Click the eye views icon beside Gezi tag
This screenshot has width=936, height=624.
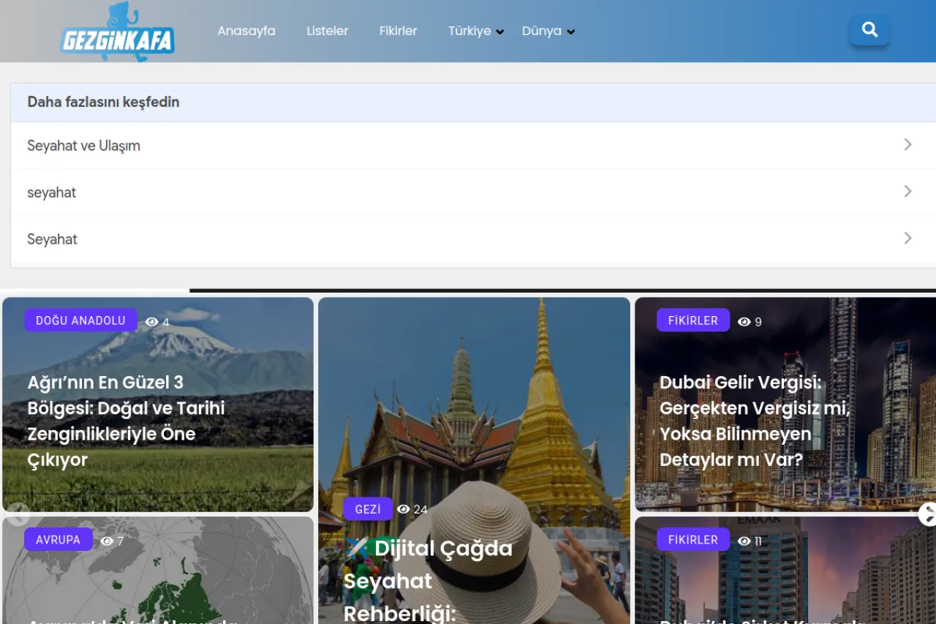point(403,509)
